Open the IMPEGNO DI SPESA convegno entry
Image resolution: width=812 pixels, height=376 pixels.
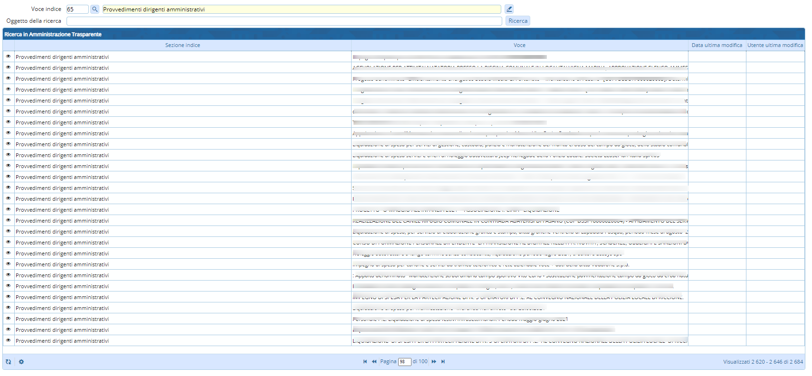[518, 297]
